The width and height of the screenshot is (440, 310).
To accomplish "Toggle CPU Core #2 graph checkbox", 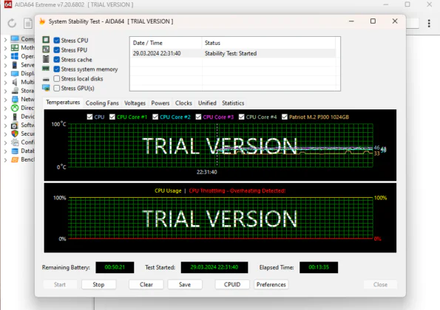I will [x=155, y=117].
